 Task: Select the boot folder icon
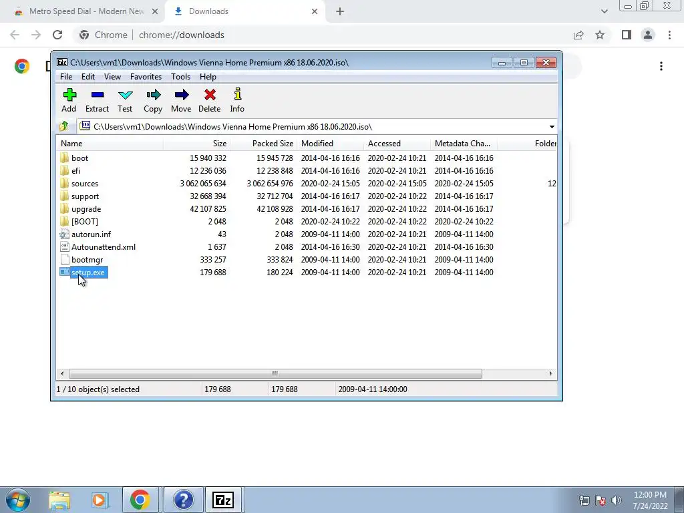[x=65, y=158]
